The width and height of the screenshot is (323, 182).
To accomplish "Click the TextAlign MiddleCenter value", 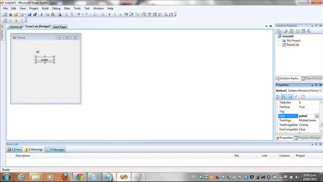I will pos(307,120).
